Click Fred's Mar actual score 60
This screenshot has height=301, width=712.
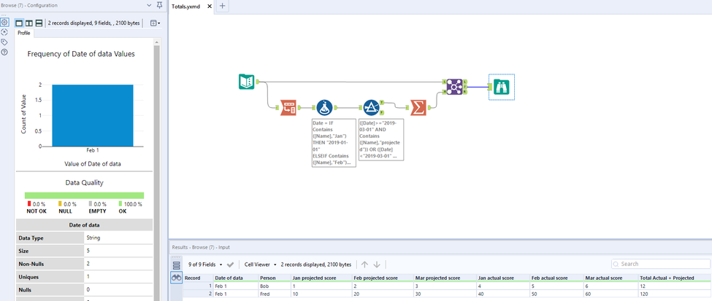pos(610,294)
